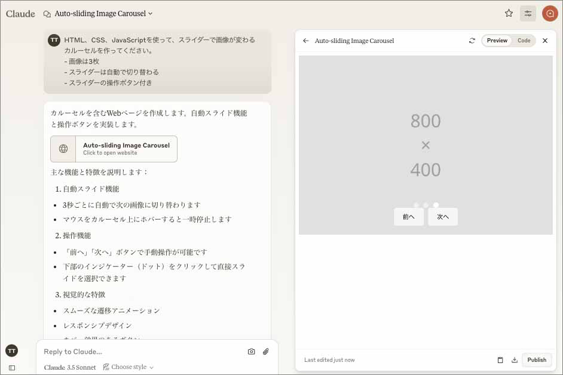Open the Claude 3.5 Sonnet model selector
The height and width of the screenshot is (375, 563).
(70, 367)
